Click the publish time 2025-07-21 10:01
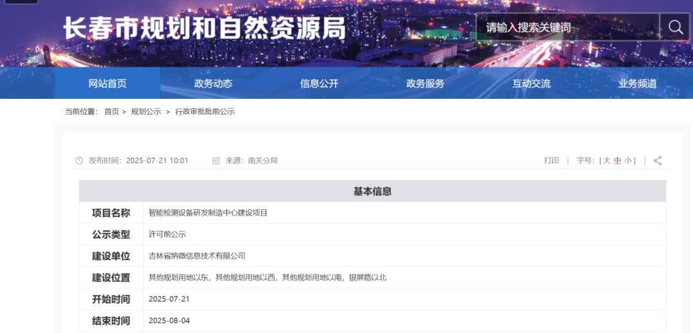Screen dimensions: 693x333 (x=157, y=161)
